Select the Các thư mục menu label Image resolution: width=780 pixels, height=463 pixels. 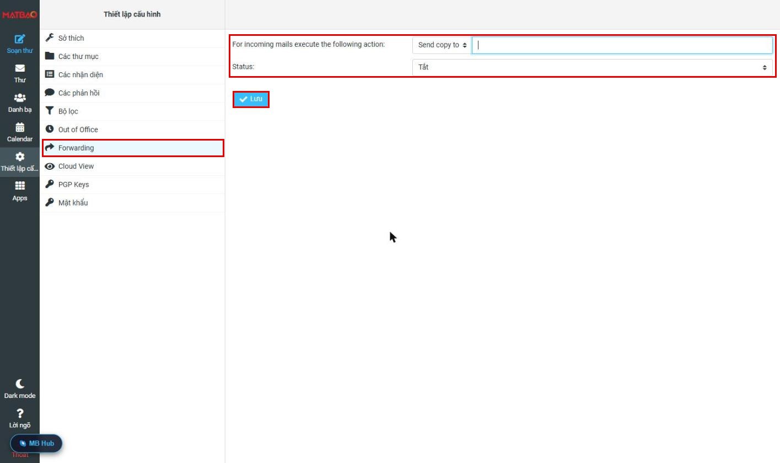(78, 56)
